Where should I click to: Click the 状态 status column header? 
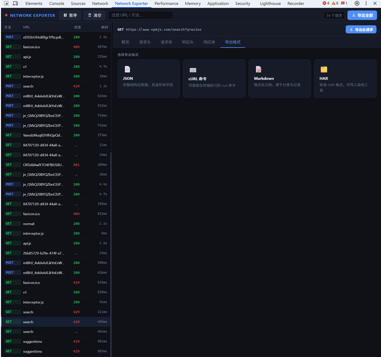coord(78,27)
